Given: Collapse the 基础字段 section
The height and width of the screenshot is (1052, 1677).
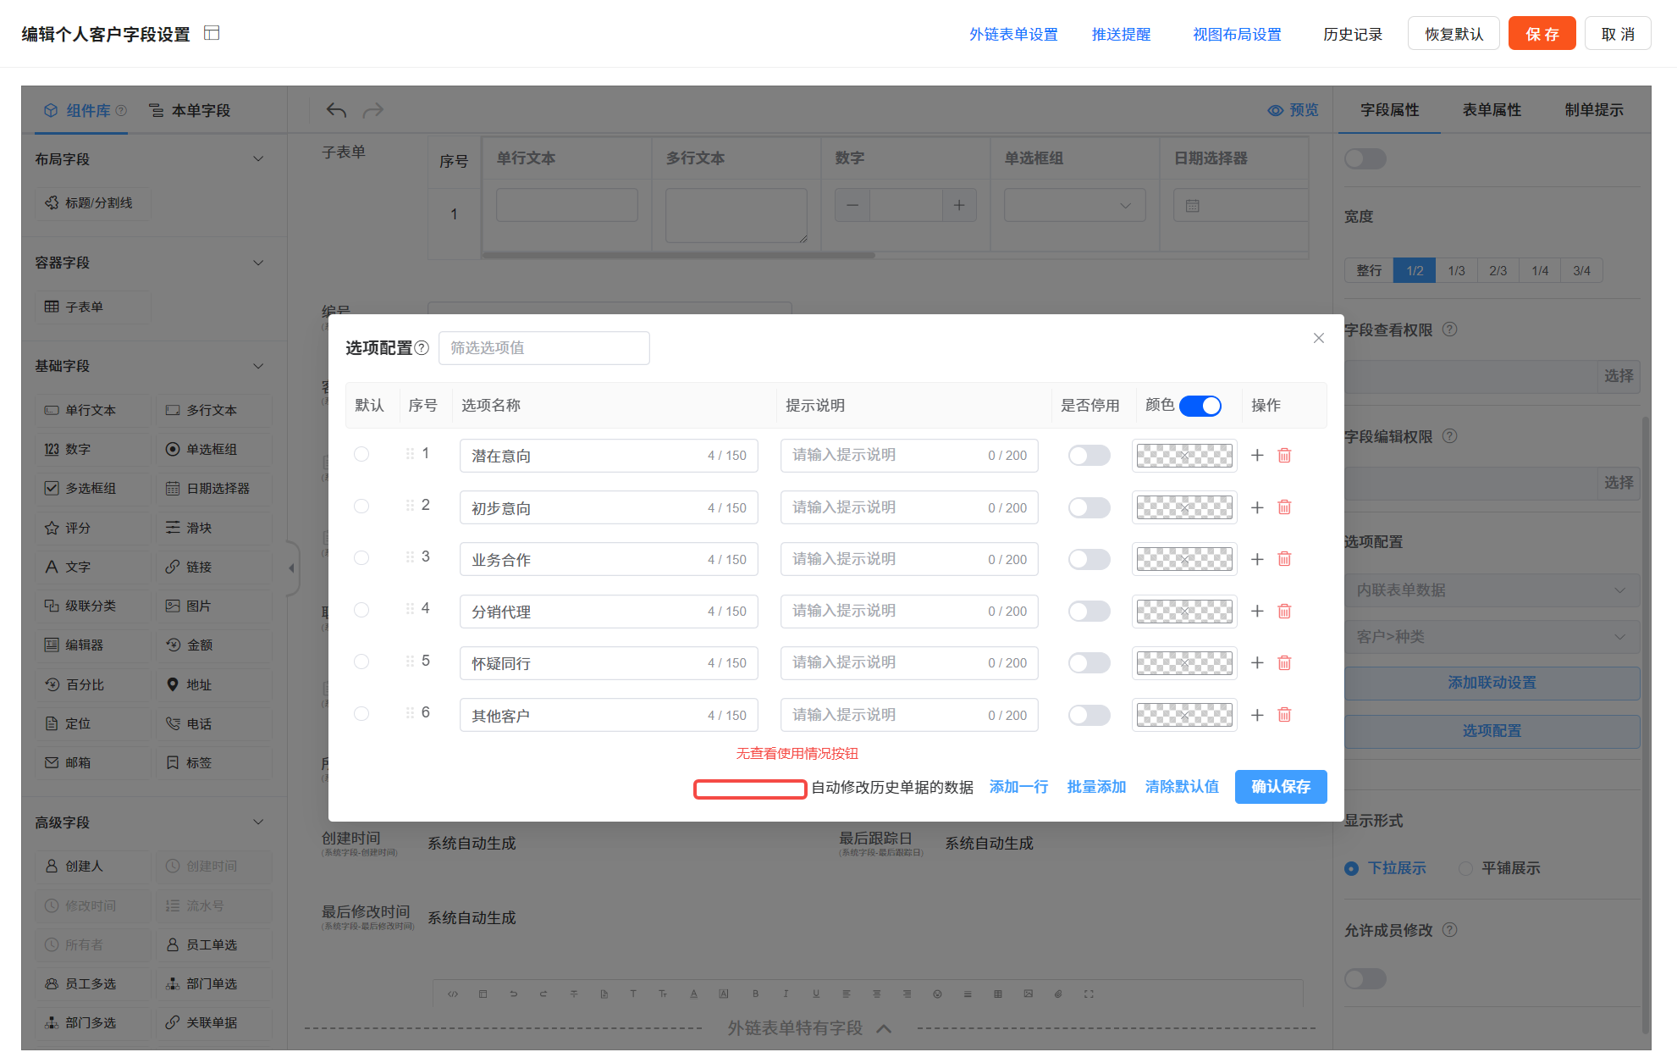Looking at the screenshot, I should tap(258, 366).
